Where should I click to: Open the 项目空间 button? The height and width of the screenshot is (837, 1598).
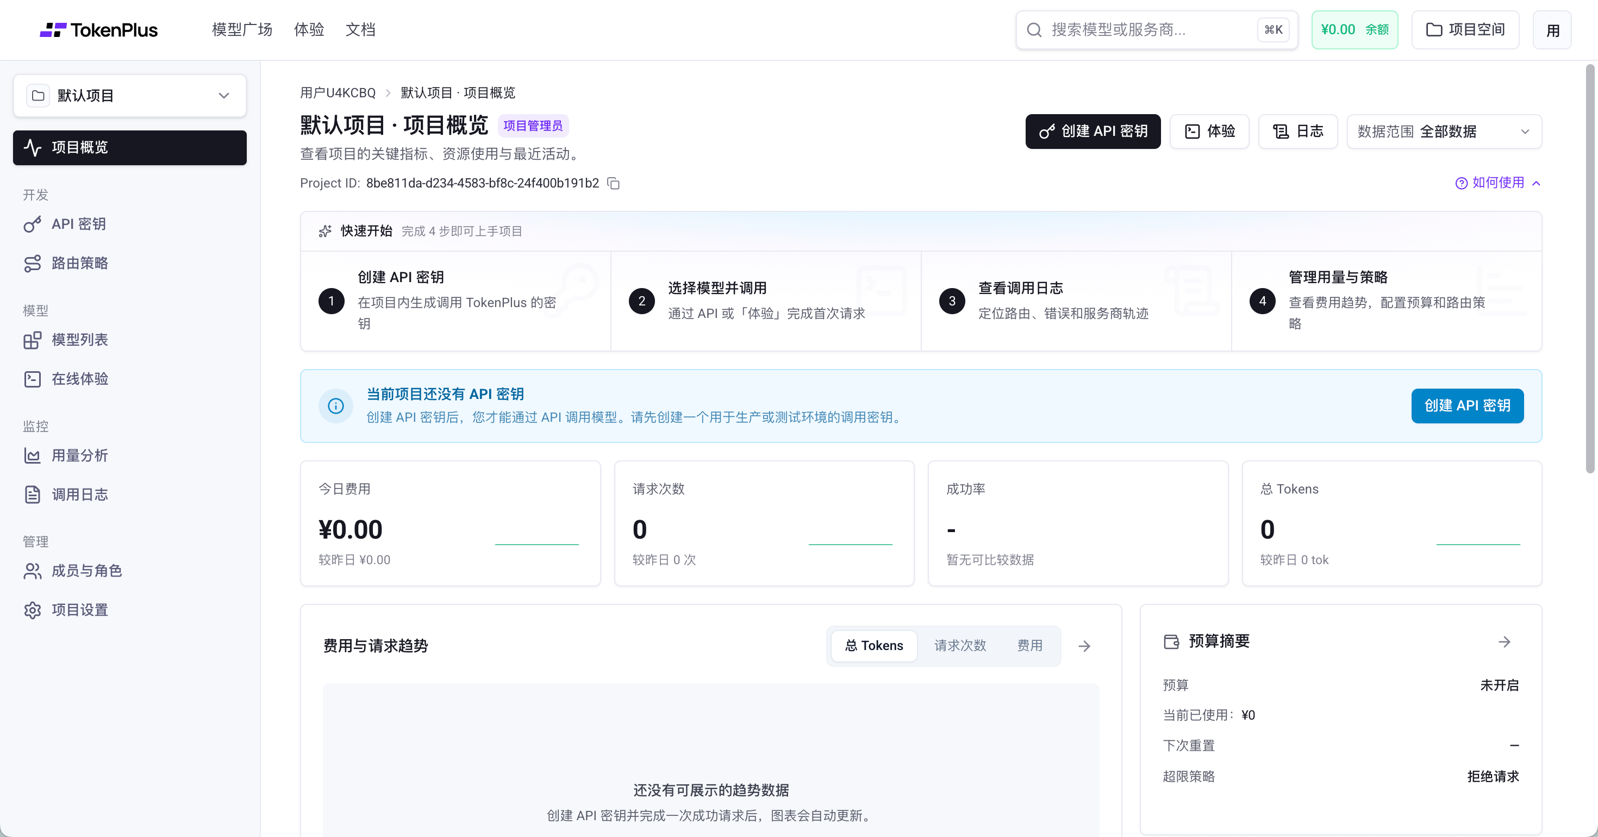coord(1465,30)
